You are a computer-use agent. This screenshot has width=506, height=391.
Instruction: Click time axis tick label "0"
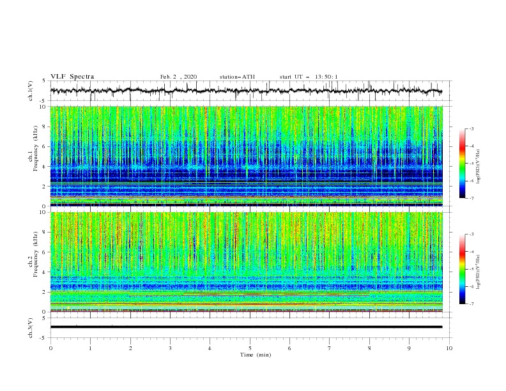[50, 348]
